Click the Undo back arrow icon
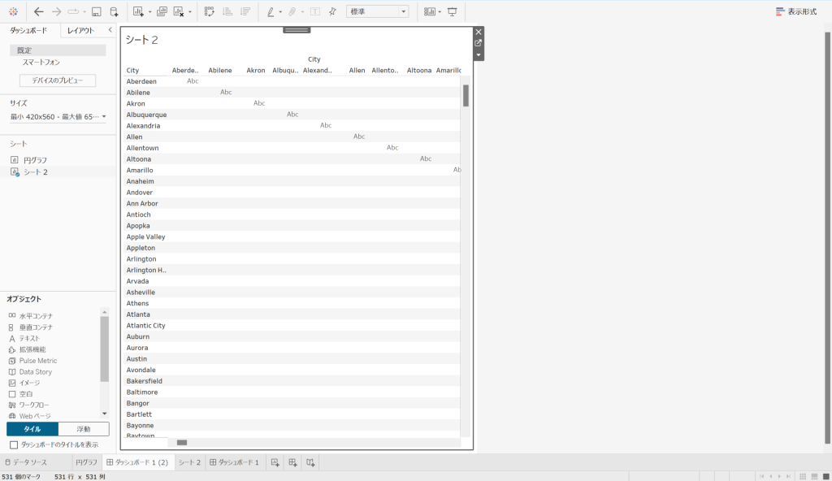The width and height of the screenshot is (832, 481). pyautogui.click(x=38, y=12)
